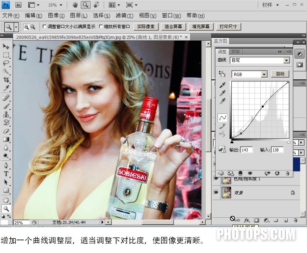Open the zoom tool preset picker arrow
The height and width of the screenshot is (253, 307).
(16, 27)
